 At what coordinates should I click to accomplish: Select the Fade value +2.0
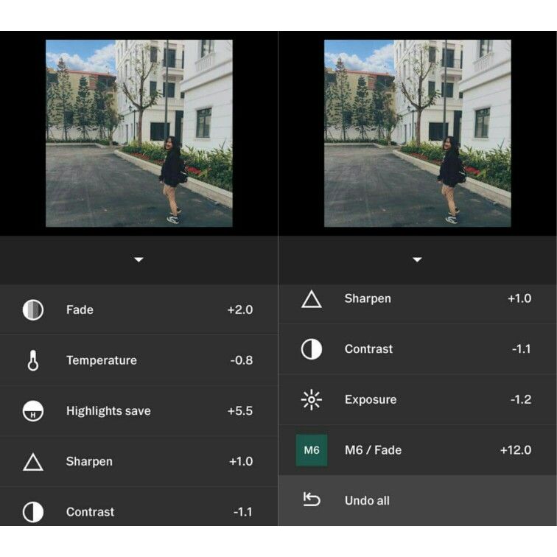[x=240, y=309]
